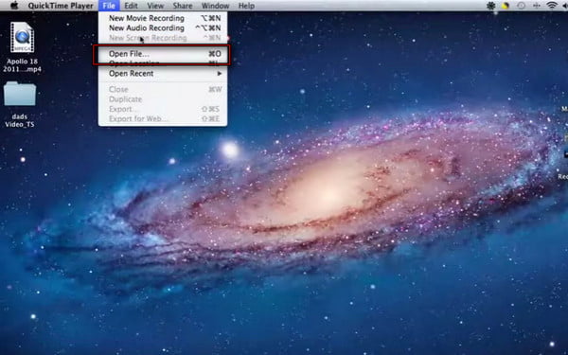Open the Apple menu icon
The width and height of the screenshot is (568, 355).
14,6
